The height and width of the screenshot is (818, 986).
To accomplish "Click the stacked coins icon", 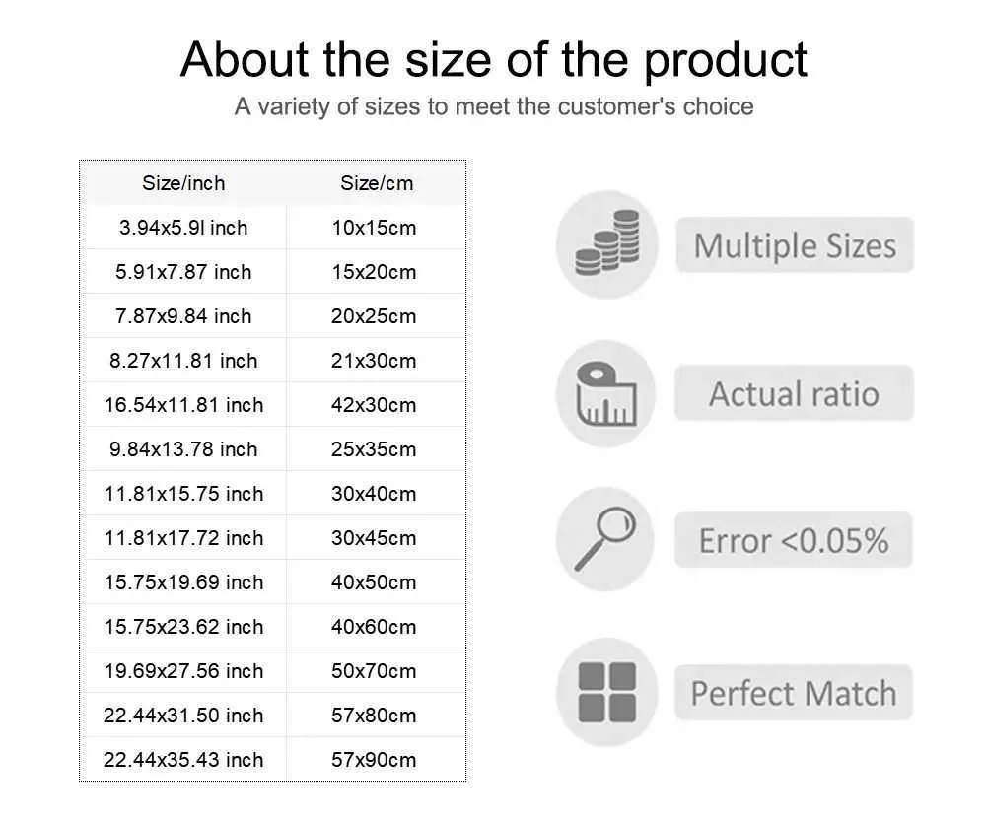I will [606, 243].
